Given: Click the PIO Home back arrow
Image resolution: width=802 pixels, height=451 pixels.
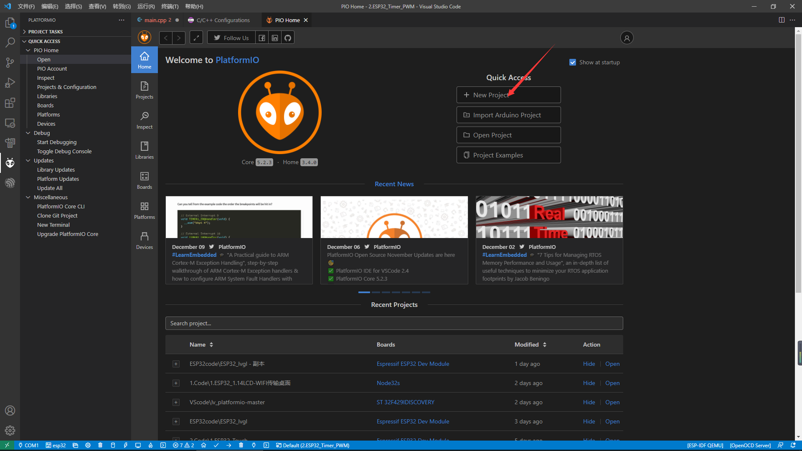Looking at the screenshot, I should pyautogui.click(x=166, y=38).
